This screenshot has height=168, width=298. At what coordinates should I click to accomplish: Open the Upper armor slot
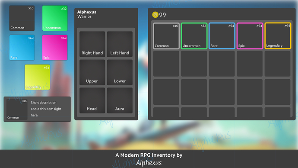[92, 72]
